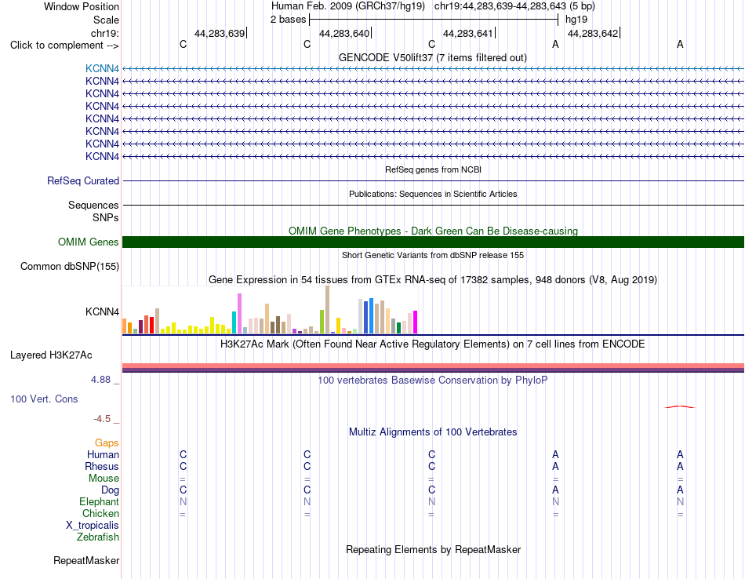This screenshot has width=745, height=579.
Task: Select the light blue KCNN4 transcript label
Action: [102, 68]
